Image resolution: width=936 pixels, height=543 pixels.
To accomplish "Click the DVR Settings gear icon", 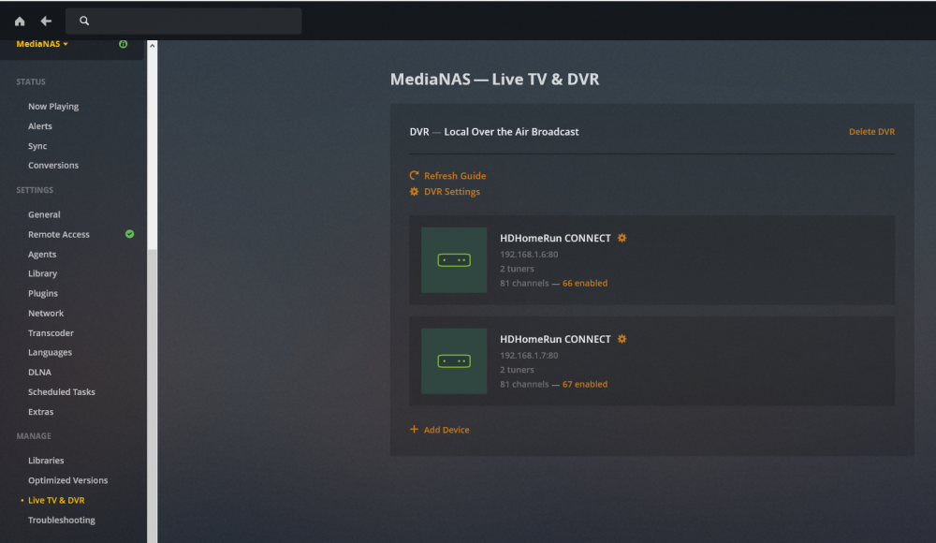I will click(415, 192).
